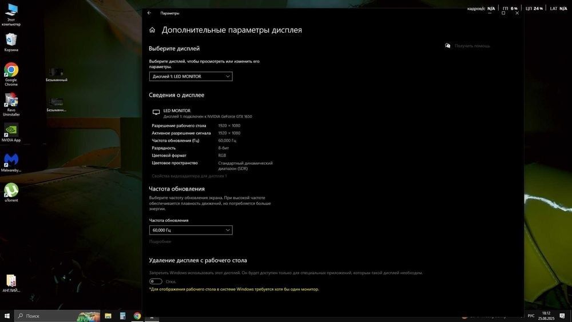Click the Получить помощь link
572x322 pixels.
click(x=472, y=46)
